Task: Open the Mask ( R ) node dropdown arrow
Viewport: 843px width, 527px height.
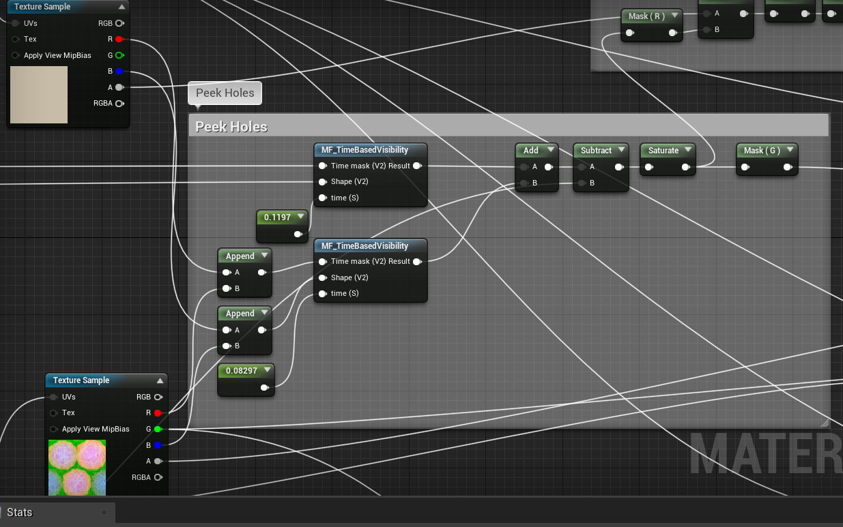Action: (x=674, y=16)
